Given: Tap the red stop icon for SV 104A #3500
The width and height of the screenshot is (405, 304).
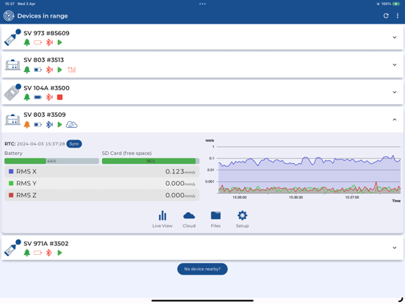Looking at the screenshot, I should pos(59,97).
